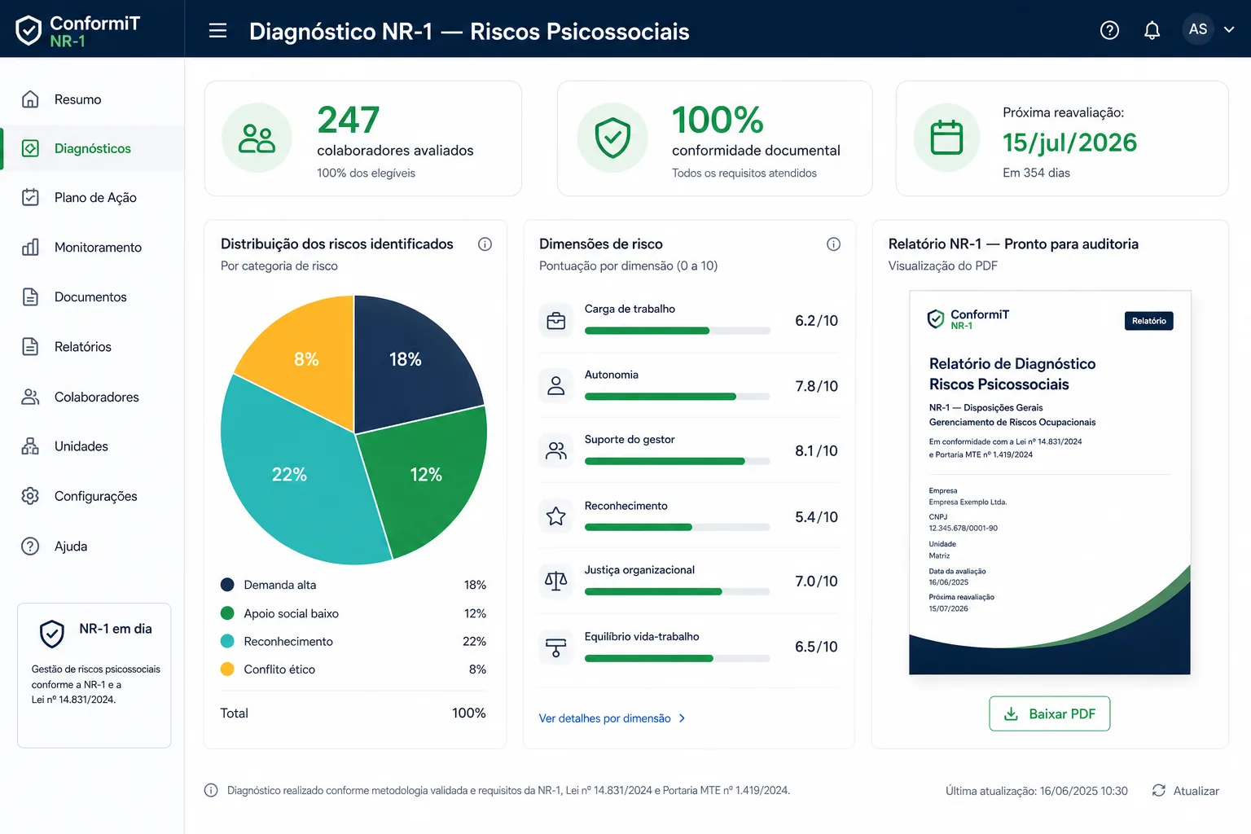Open notifications bell icon
The height and width of the screenshot is (834, 1251).
point(1152,30)
